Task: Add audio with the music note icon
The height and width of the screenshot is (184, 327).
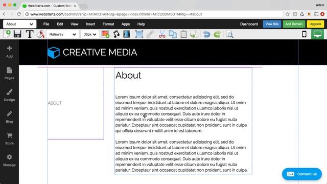Action: (x=116, y=34)
